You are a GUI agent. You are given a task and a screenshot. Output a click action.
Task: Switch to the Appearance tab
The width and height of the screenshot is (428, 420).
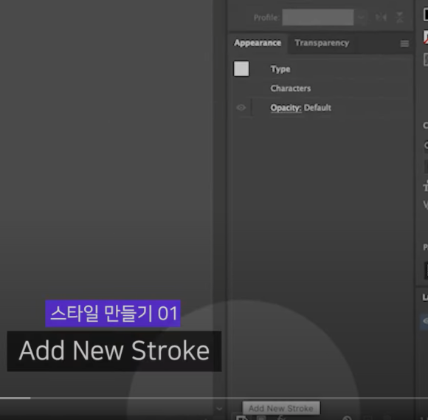(258, 43)
